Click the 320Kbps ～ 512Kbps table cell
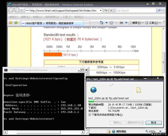Screen dimensions: 168x136 pos(111,67)
